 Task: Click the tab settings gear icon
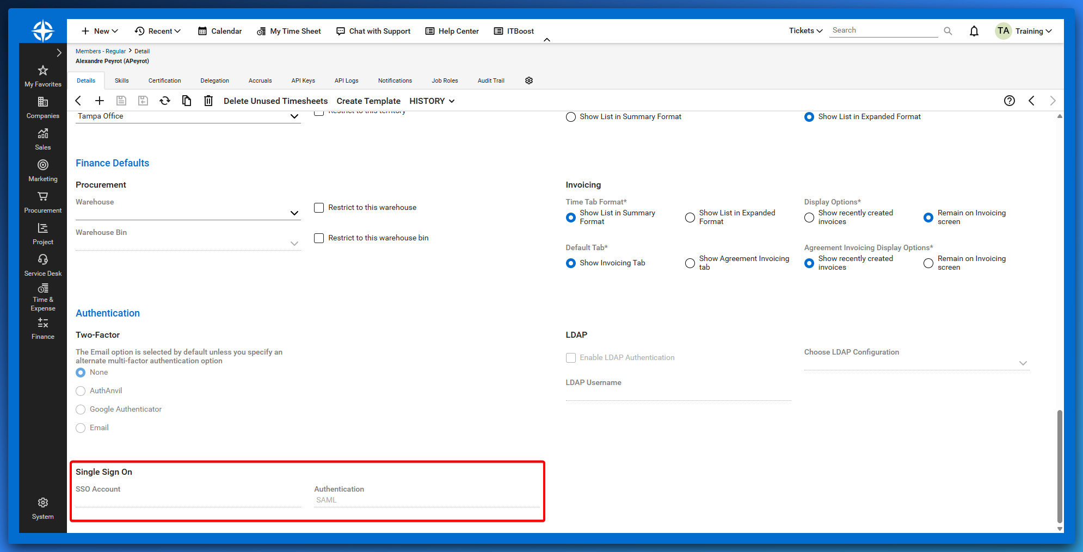pyautogui.click(x=529, y=80)
